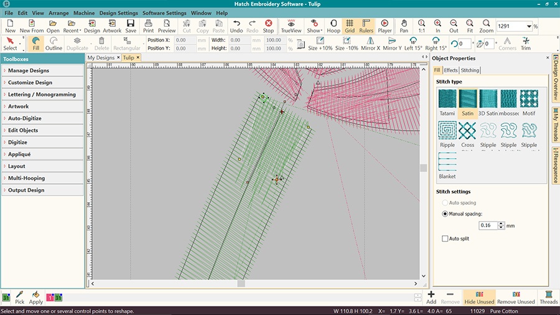Viewport: 560px width, 315px height.
Task: Open the zoom percentage dropdown
Action: (528, 27)
